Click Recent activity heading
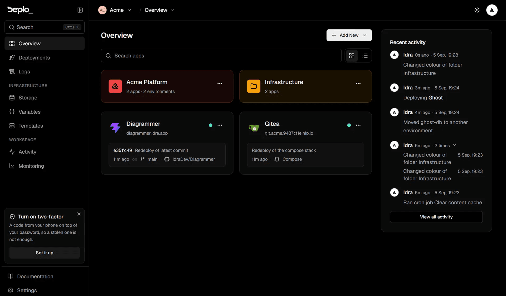 tap(407, 42)
